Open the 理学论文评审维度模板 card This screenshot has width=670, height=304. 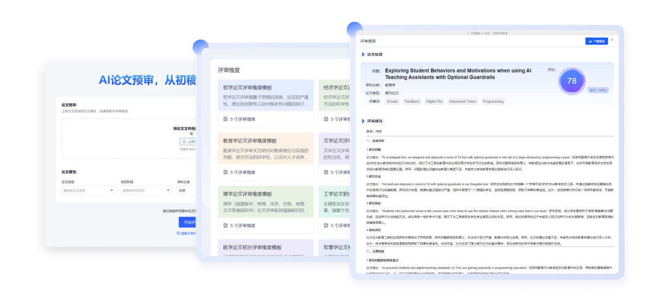tap(265, 210)
